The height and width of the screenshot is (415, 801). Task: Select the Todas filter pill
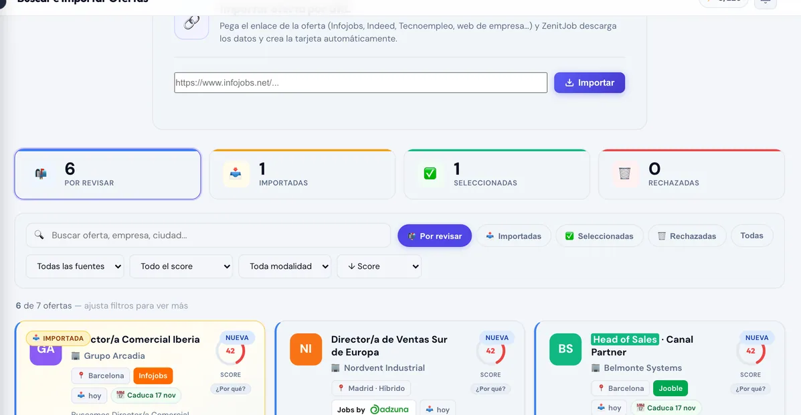752,236
